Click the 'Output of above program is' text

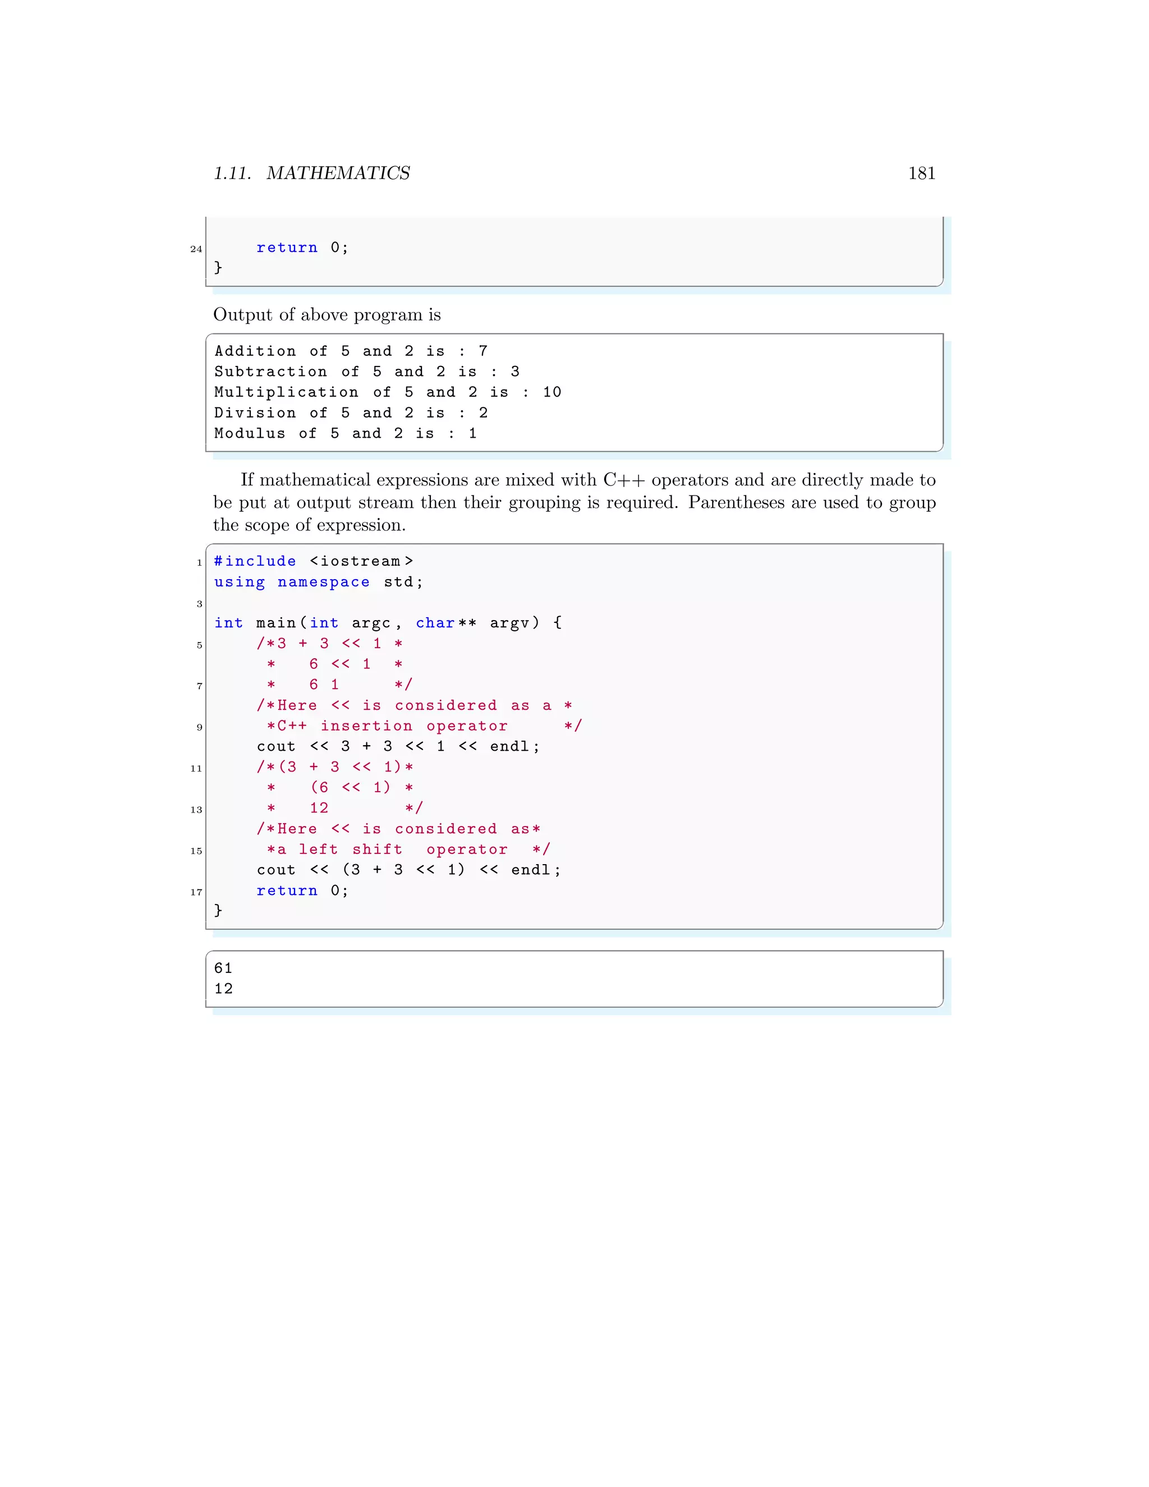pyautogui.click(x=327, y=315)
